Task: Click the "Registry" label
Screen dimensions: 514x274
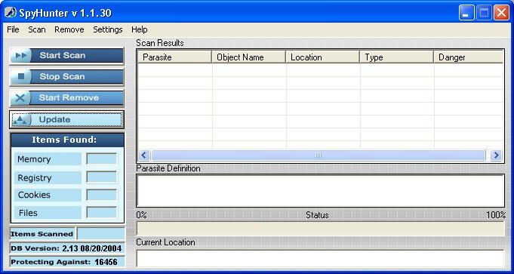Action: [35, 178]
